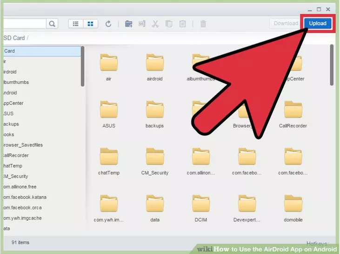This screenshot has height=254, width=340.
Task: Select albumthumbs in the sidebar tree
Action: click(x=16, y=82)
